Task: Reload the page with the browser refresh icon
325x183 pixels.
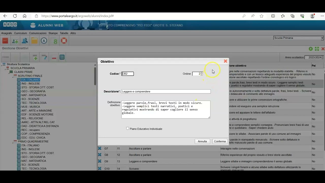Action: (15, 16)
